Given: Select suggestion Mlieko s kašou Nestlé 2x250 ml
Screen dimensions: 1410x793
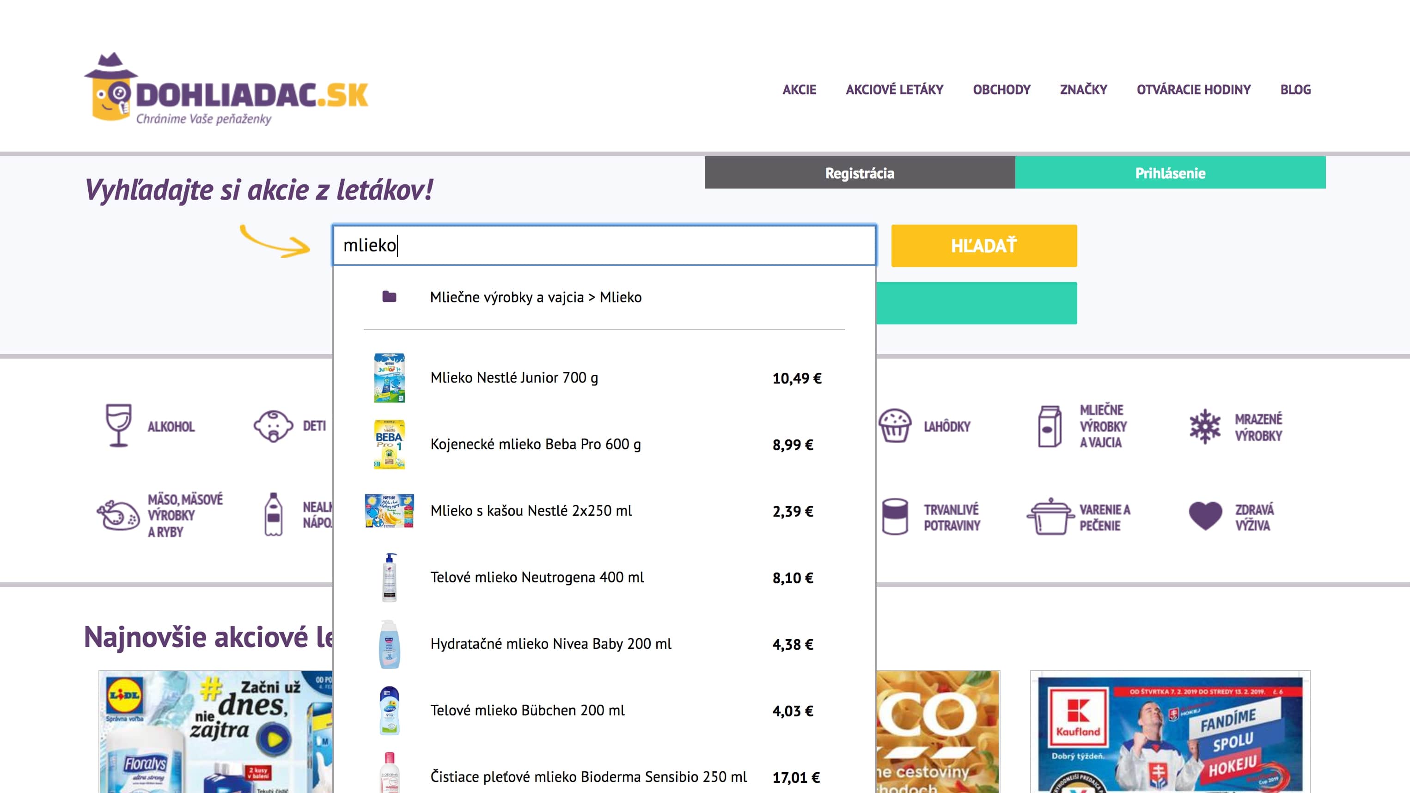Looking at the screenshot, I should [604, 511].
